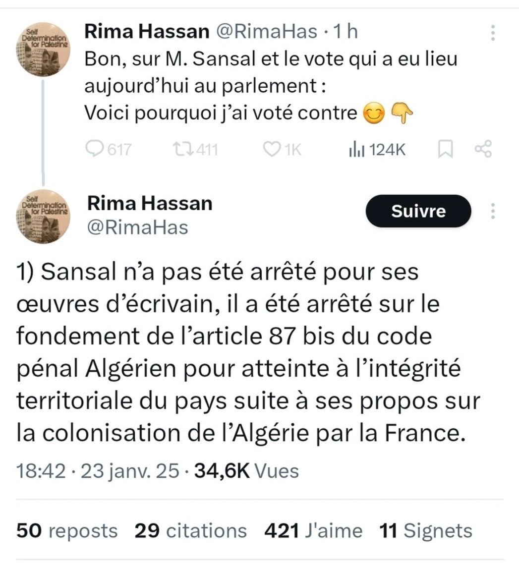Open more options next to Suivre button
The width and height of the screenshot is (519, 569).
(x=492, y=211)
